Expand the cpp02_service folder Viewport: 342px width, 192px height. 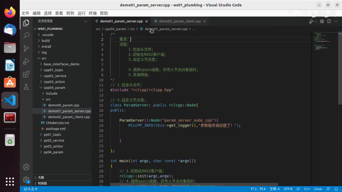[x=62, y=76]
